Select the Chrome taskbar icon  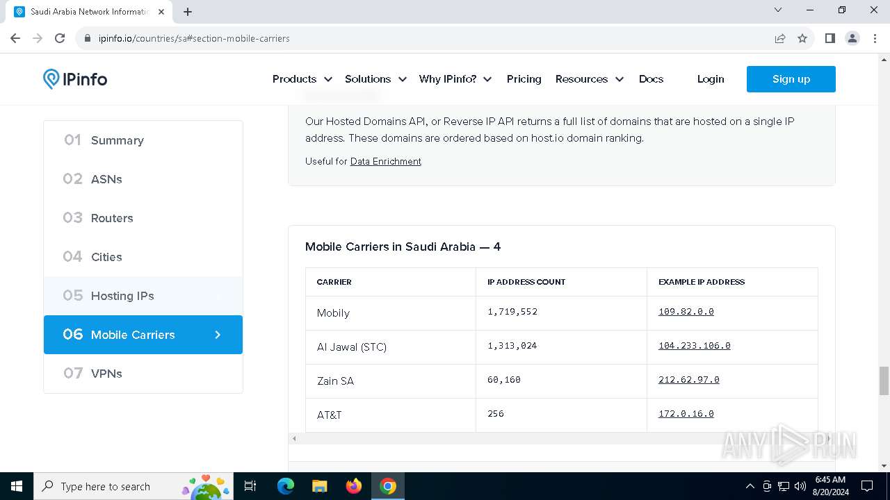388,486
